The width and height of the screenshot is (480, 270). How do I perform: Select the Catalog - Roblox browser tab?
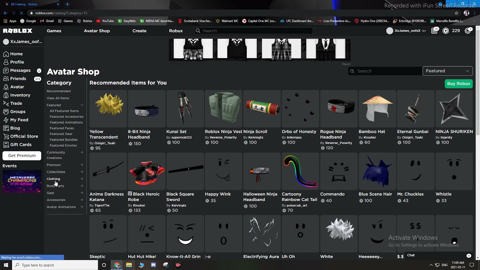pyautogui.click(x=31, y=4)
